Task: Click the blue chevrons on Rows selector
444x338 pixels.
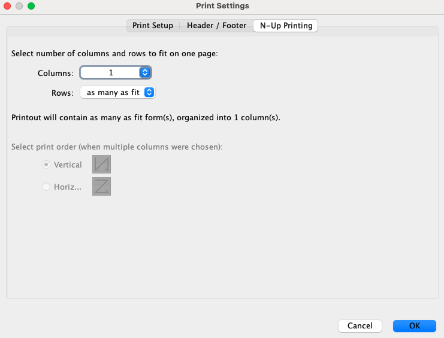Action: click(150, 93)
